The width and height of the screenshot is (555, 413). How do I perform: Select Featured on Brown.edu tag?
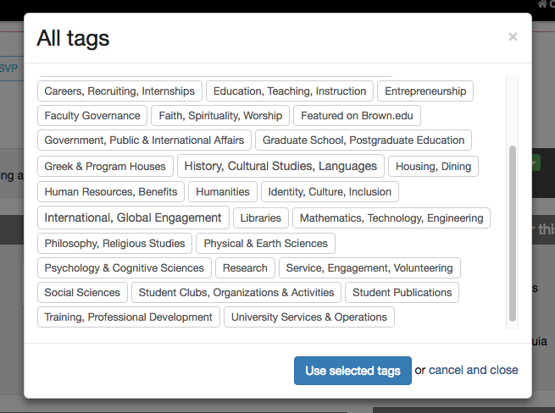coord(357,116)
